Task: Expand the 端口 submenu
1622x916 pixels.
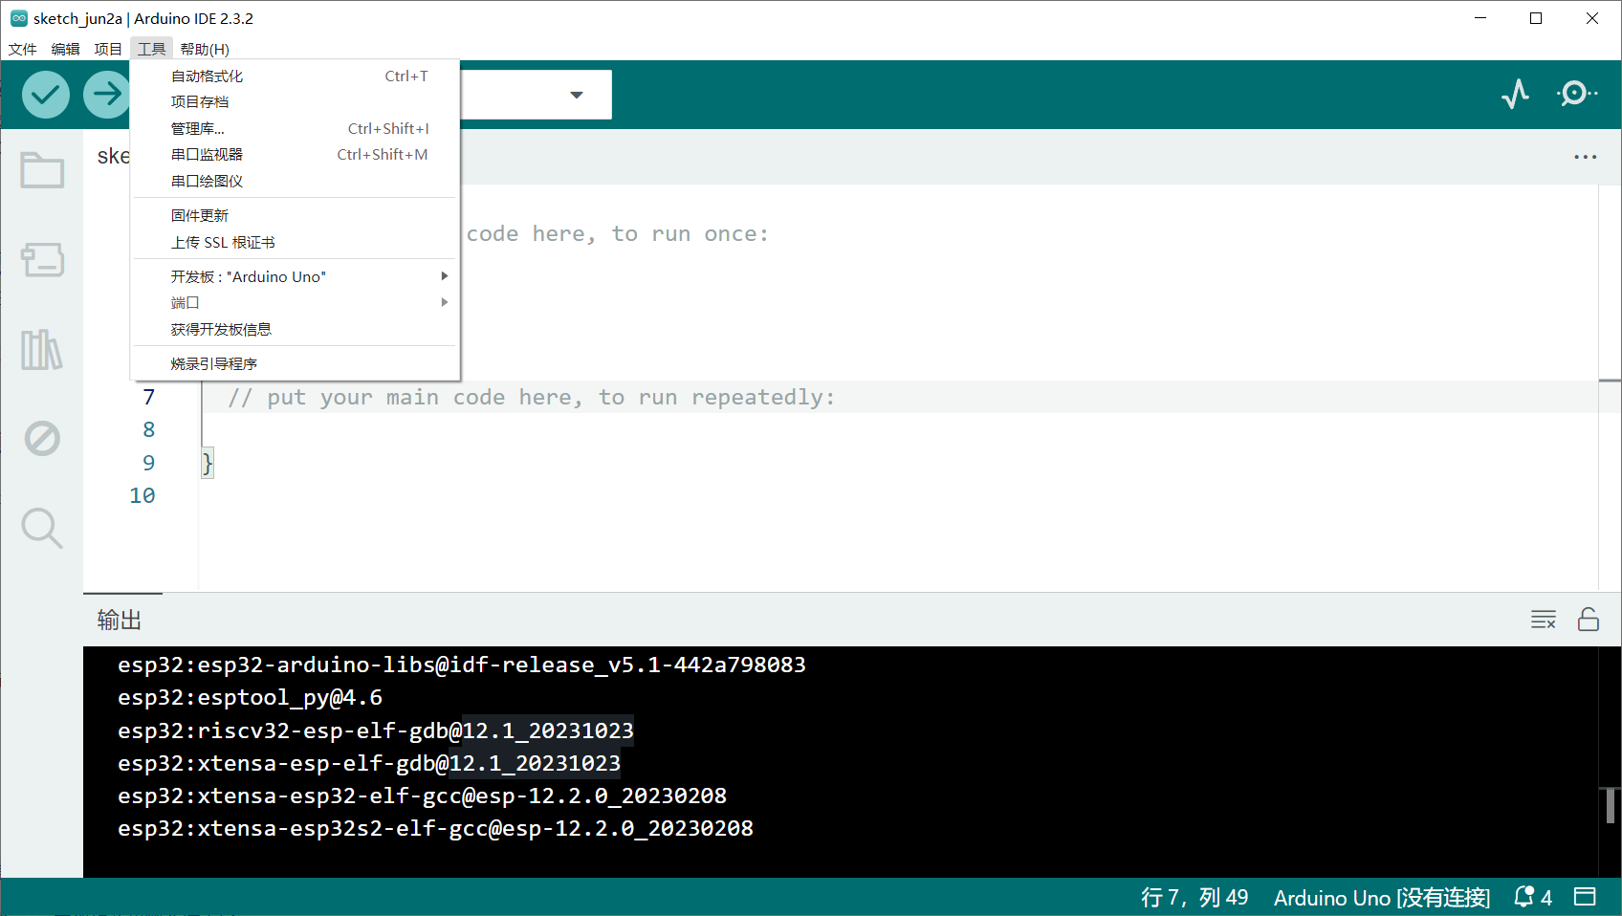Action: pos(295,302)
